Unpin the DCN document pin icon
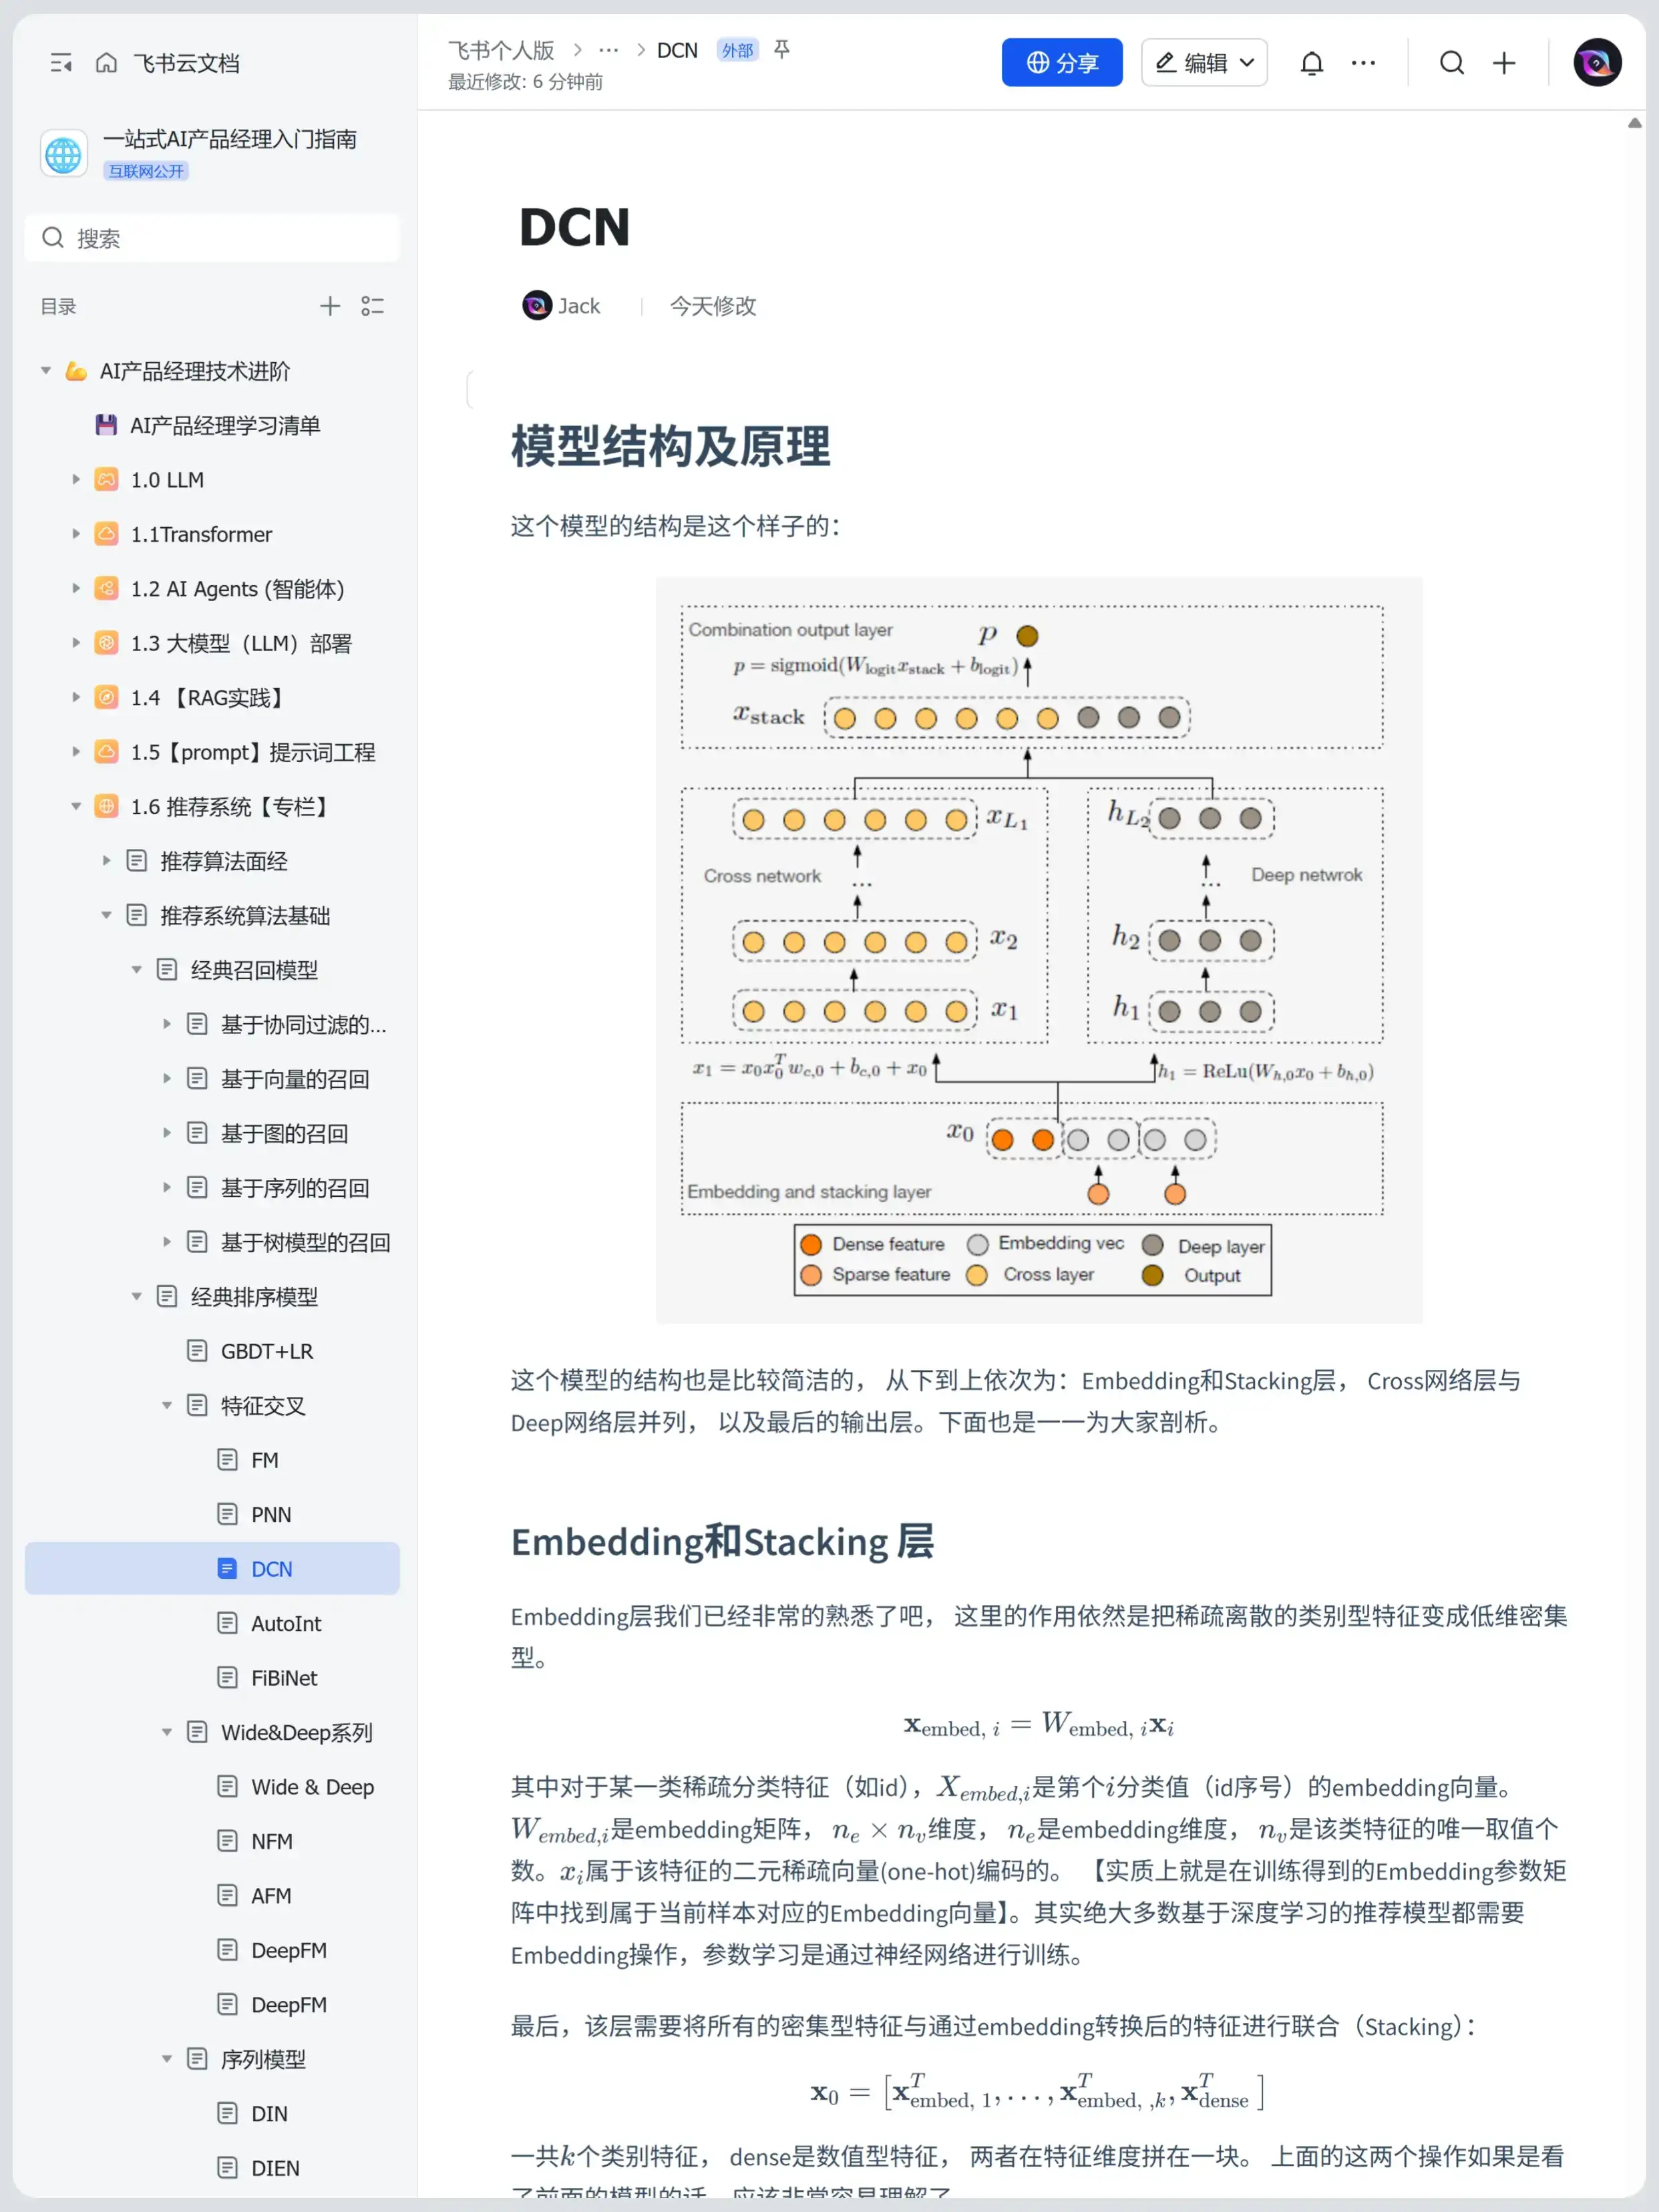Screen dimensions: 1659x2212 (x=782, y=49)
